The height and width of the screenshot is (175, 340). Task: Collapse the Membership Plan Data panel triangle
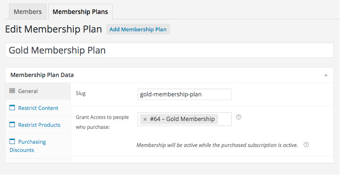point(326,75)
